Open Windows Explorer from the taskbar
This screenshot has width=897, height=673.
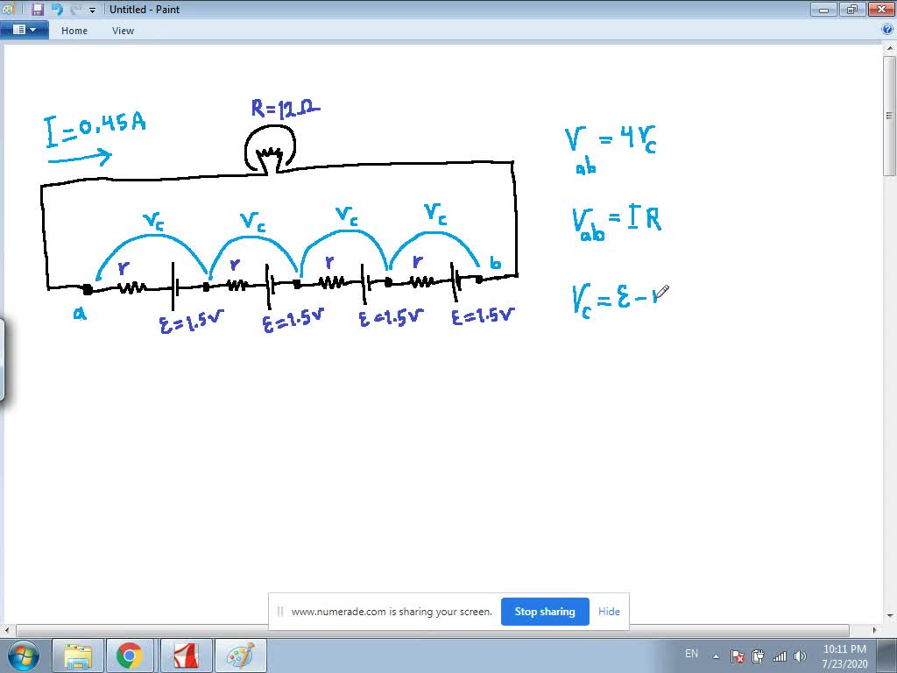79,655
